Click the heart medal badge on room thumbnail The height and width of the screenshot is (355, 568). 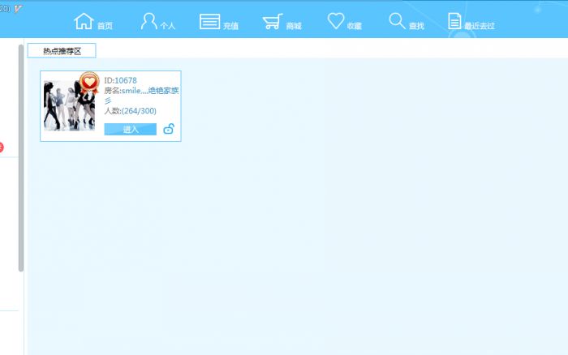pos(89,82)
